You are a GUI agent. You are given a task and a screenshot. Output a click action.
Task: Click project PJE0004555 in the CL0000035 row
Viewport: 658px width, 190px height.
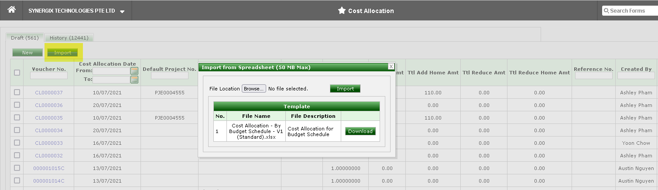pos(169,118)
